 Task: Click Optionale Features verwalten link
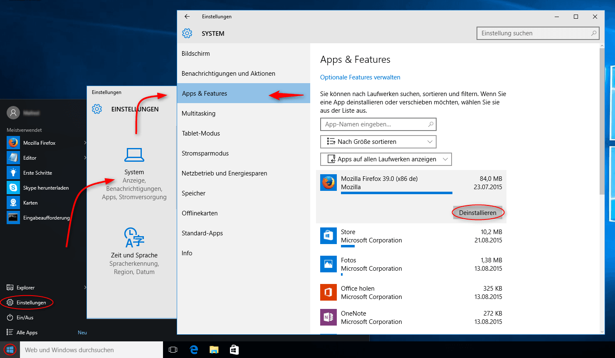pos(360,77)
